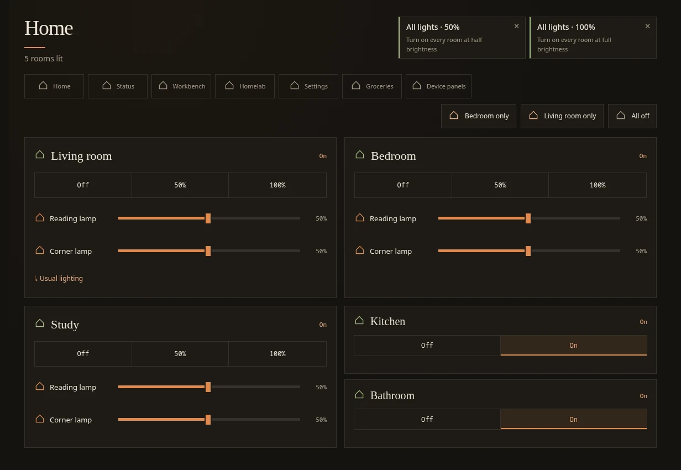Screen dimensions: 681x470
Task: Turn the Bathroom light Off
Action: coord(427,420)
